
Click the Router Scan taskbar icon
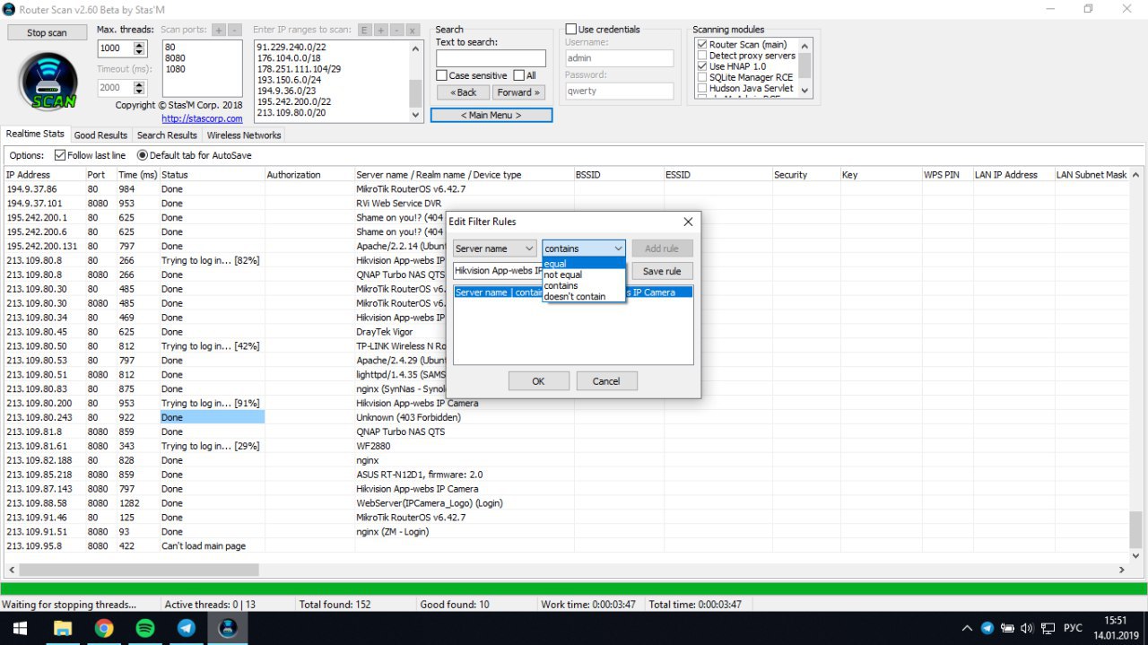click(228, 628)
